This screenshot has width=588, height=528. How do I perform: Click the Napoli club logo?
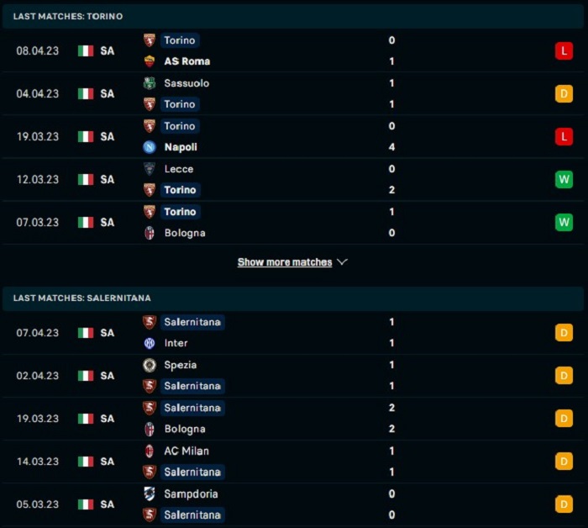tap(150, 147)
